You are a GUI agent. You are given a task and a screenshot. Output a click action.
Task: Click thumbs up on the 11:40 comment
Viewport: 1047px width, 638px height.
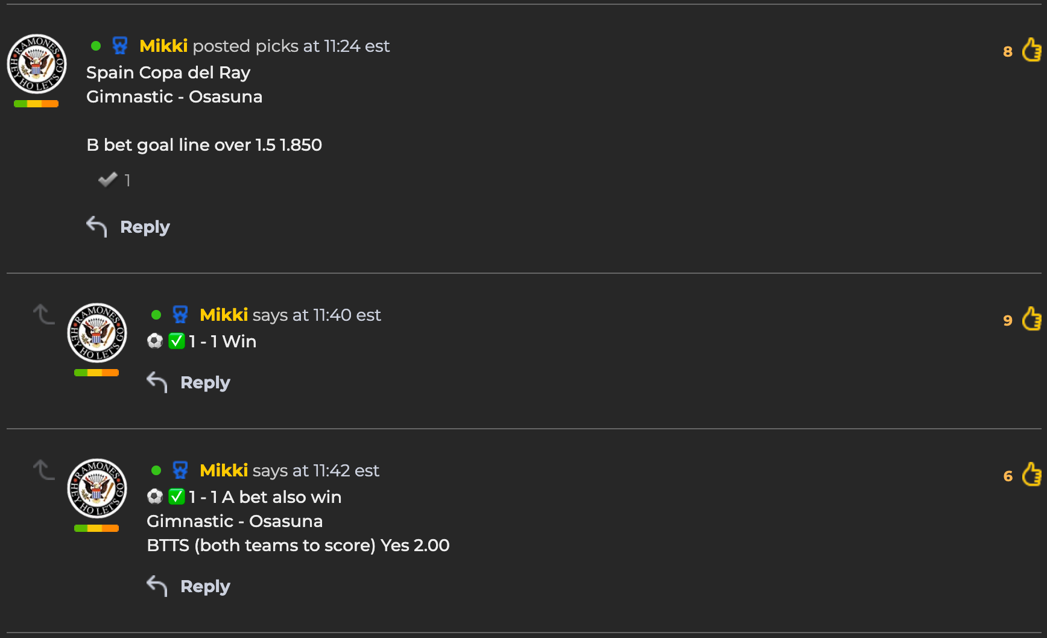click(x=1032, y=318)
